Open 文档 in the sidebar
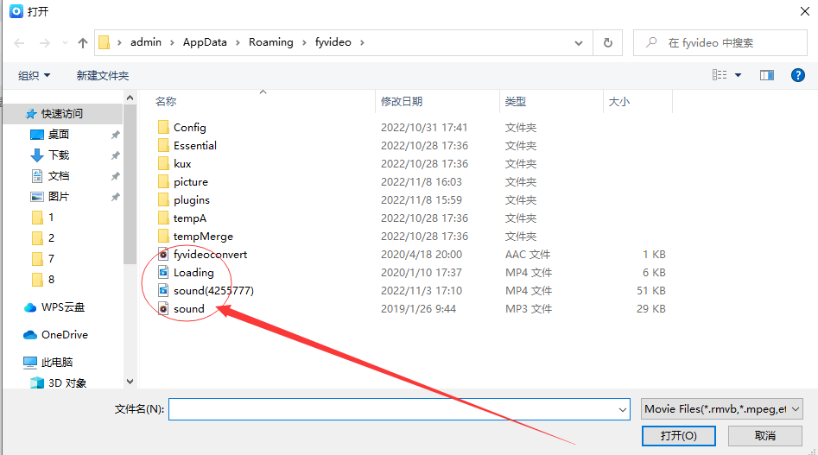The image size is (818, 455). click(x=58, y=176)
